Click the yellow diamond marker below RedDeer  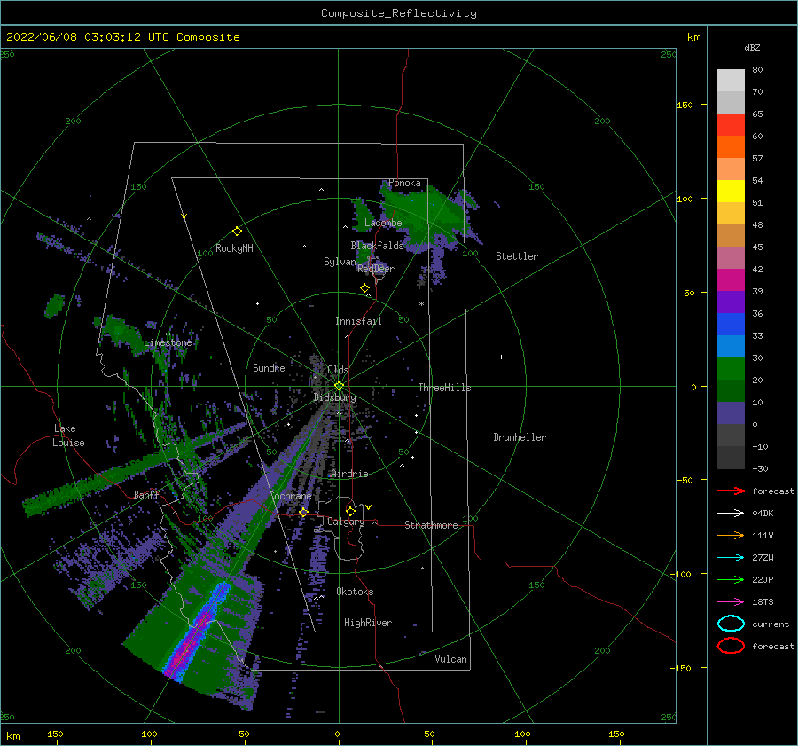[x=364, y=288]
